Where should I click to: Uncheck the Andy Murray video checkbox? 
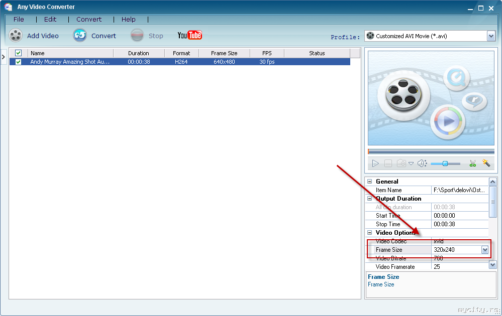pos(18,62)
